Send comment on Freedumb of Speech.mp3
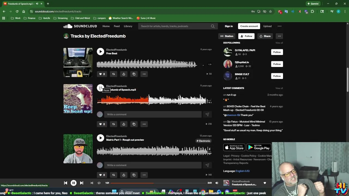349x196 pixels. [207, 114]
